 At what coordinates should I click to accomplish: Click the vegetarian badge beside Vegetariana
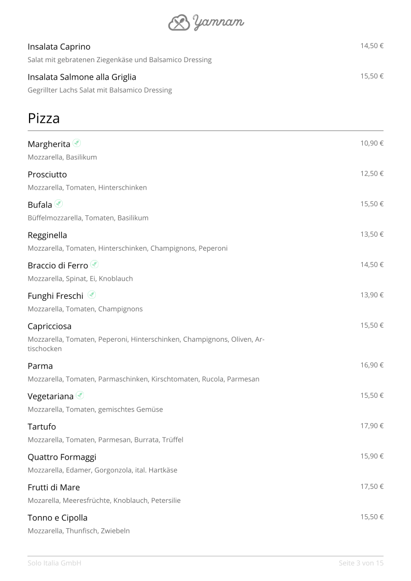click(80, 396)
